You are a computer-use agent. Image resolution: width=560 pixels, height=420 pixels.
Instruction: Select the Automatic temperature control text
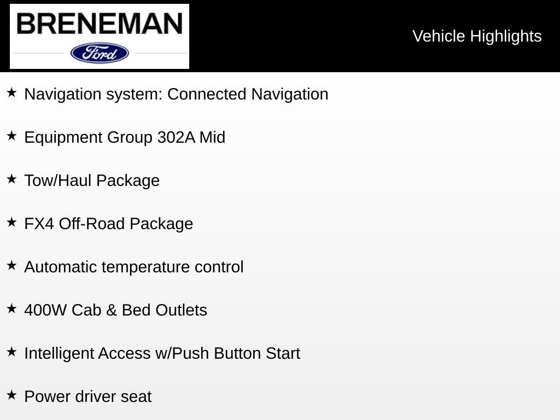134,267
